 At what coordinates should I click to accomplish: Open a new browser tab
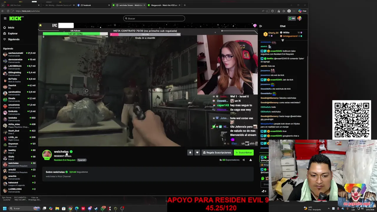tap(185, 5)
